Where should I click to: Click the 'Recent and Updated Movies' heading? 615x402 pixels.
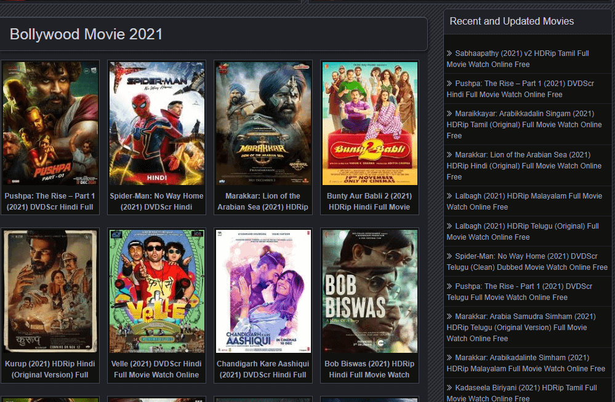click(x=512, y=21)
